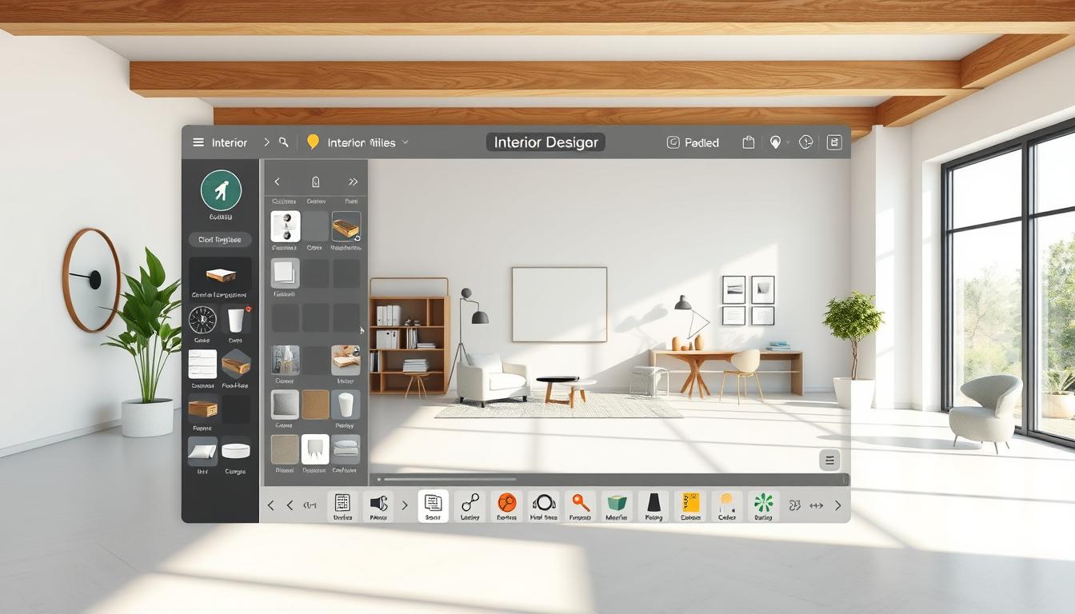Toggle the viewport list button at bottom-right
The width and height of the screenshot is (1075, 614).
coord(829,460)
